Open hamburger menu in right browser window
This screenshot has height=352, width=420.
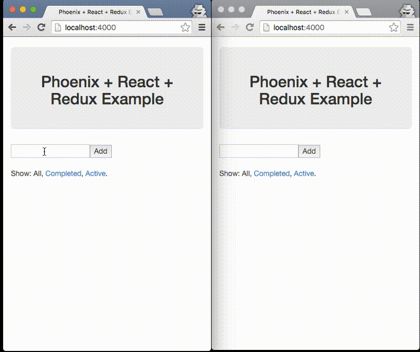pos(411,27)
